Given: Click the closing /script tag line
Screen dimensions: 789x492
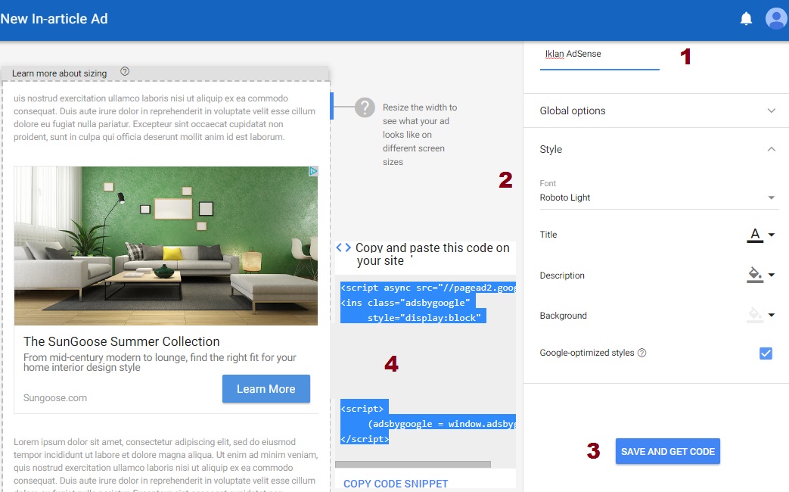Looking at the screenshot, I should click(365, 439).
